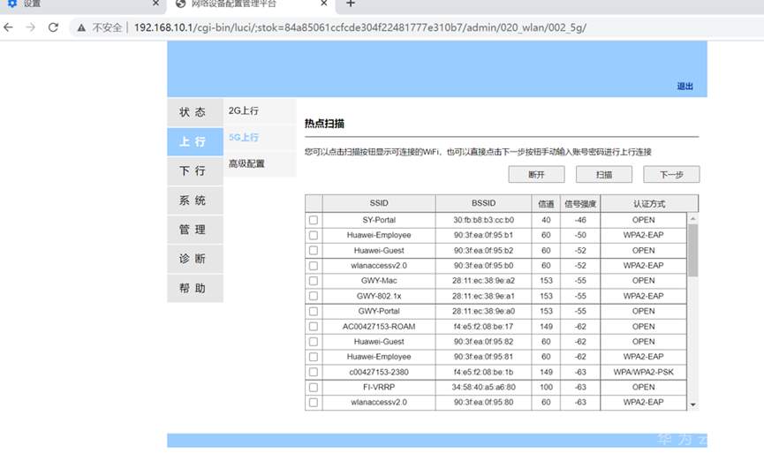Check the box for SY-Portal
Image resolution: width=764 pixels, height=461 pixels.
314,220
